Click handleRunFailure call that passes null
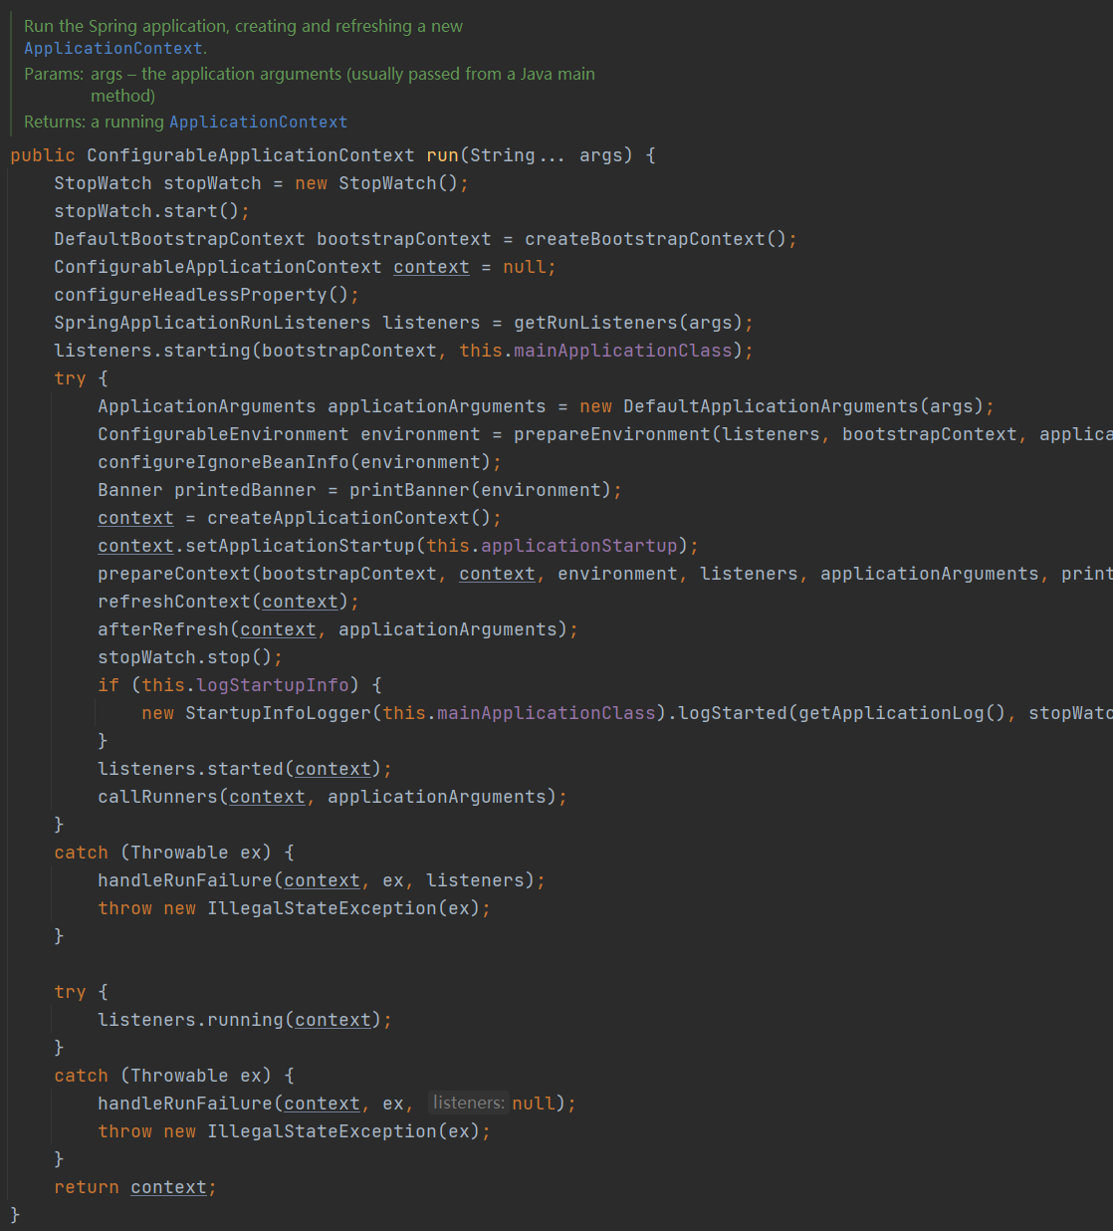Screen dimensions: 1113x1231 (x=185, y=1104)
